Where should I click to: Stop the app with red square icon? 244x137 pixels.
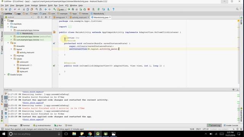tap(88, 9)
